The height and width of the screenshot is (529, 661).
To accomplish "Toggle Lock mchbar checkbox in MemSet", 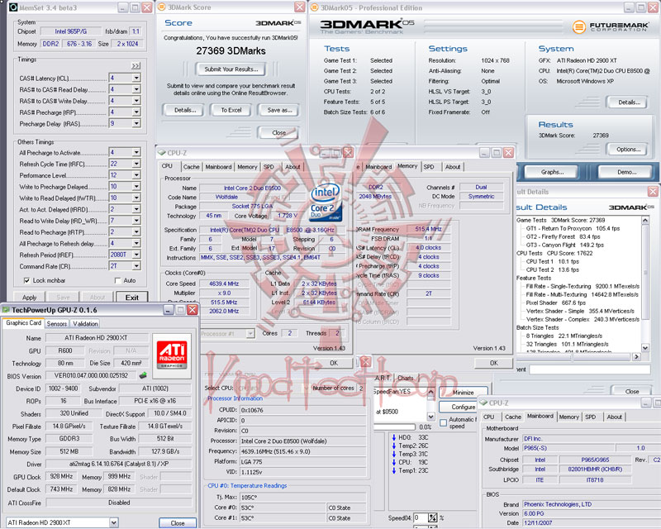I will (x=27, y=280).
